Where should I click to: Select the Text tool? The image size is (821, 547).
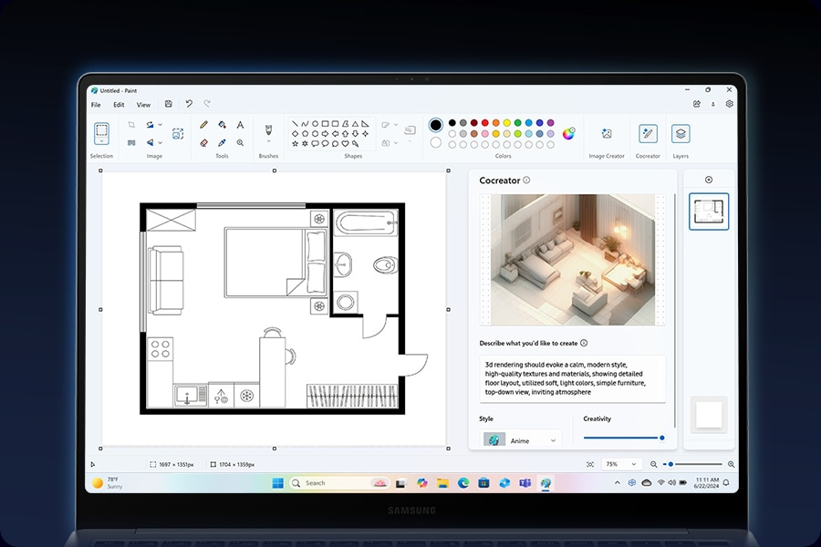[x=240, y=125]
